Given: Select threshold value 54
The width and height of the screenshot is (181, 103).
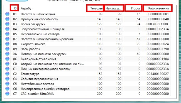Looking at the screenshot, I should coord(138,19).
